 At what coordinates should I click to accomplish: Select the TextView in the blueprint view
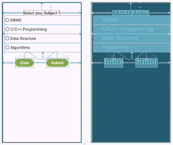coord(131,13)
